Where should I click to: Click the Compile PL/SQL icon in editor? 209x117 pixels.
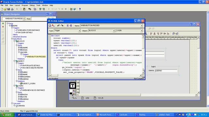(50, 25)
